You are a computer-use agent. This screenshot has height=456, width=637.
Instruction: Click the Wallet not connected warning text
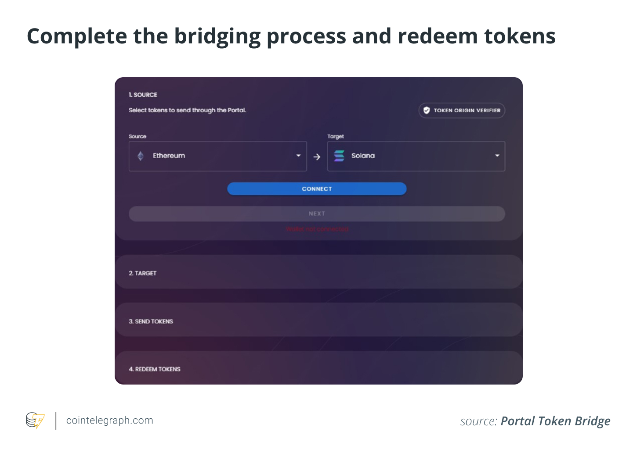click(x=317, y=228)
